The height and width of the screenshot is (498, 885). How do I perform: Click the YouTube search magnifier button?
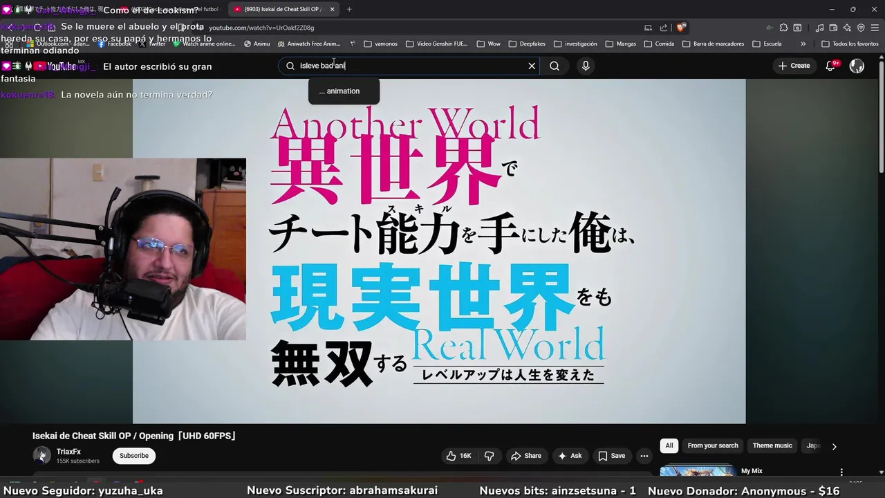(555, 66)
